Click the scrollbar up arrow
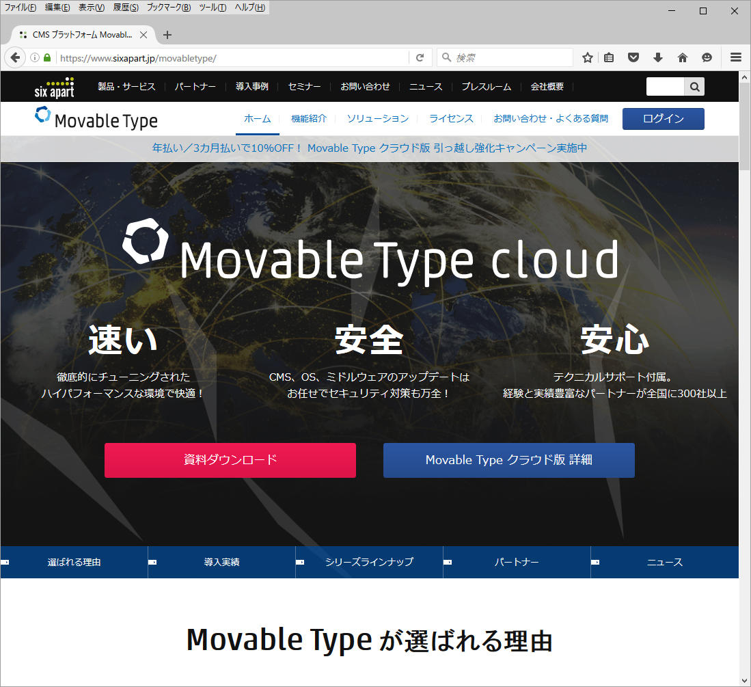751x687 pixels. tap(744, 77)
